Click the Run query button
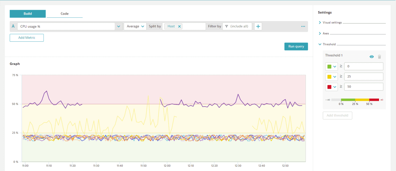The image size is (396, 171). 296,46
